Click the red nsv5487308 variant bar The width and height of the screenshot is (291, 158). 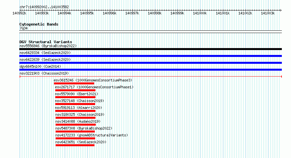point(75,132)
